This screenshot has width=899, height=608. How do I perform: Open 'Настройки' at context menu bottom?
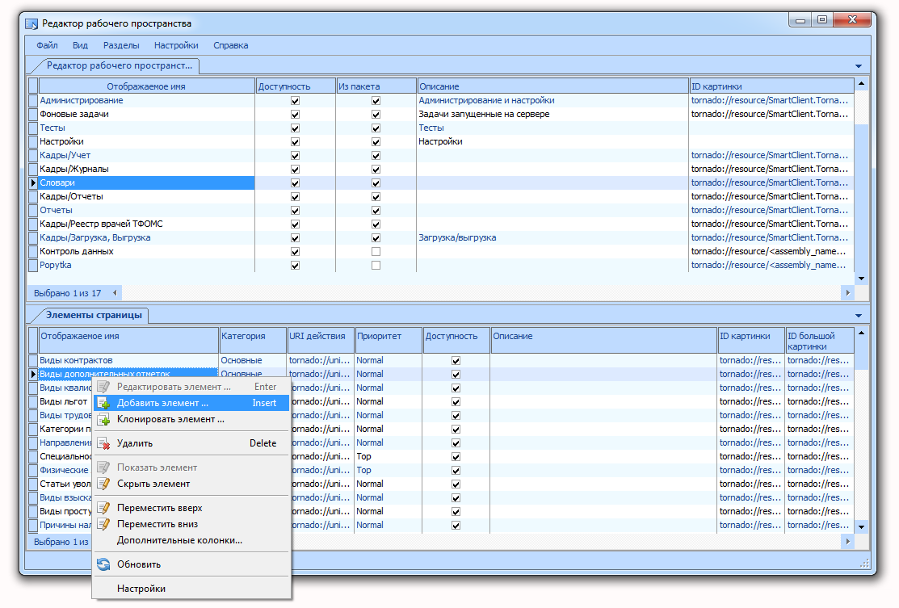coord(191,589)
